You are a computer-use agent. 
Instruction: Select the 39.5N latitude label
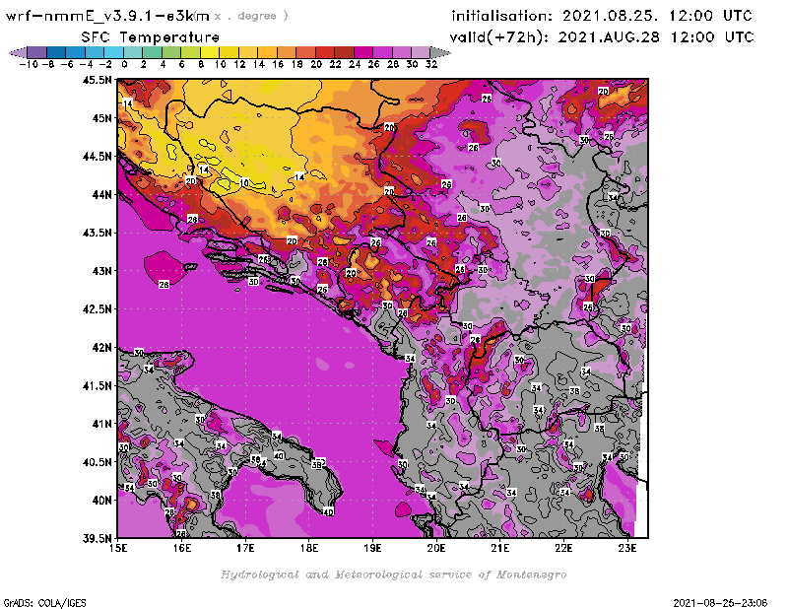click(x=97, y=539)
